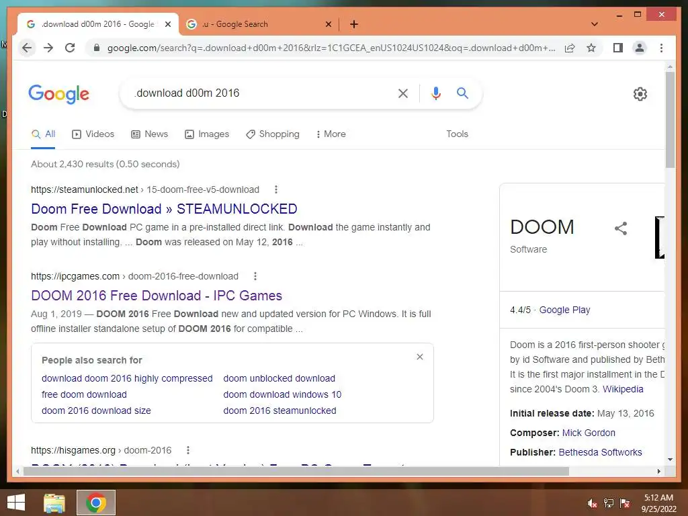Submit search with the magnifier icon
Image resolution: width=688 pixels, height=516 pixels.
coord(462,93)
